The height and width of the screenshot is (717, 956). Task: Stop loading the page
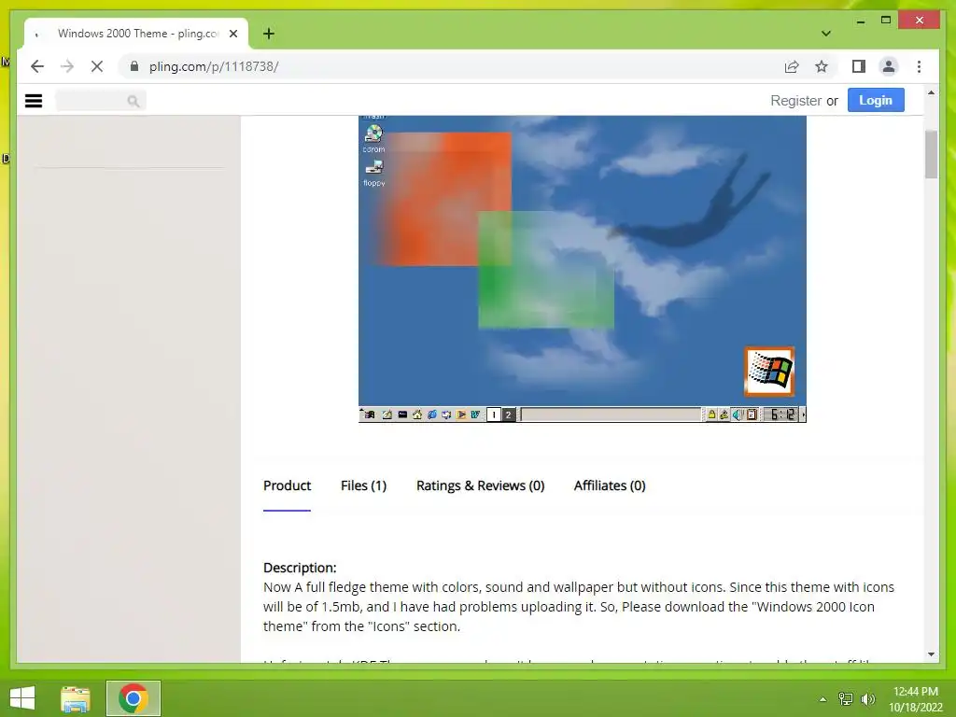click(x=97, y=66)
